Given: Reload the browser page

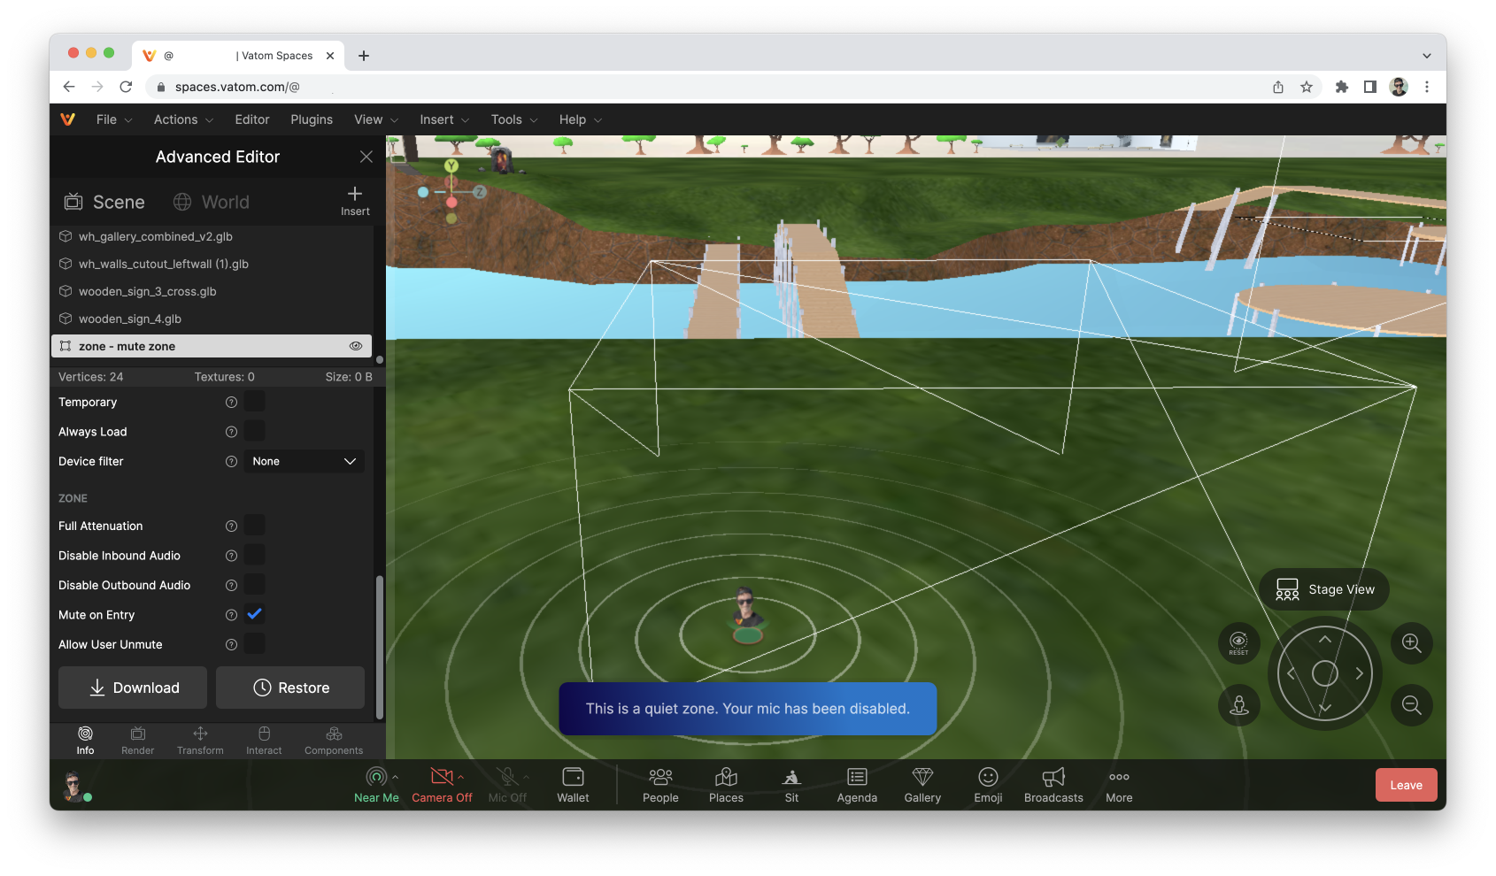Looking at the screenshot, I should point(126,87).
